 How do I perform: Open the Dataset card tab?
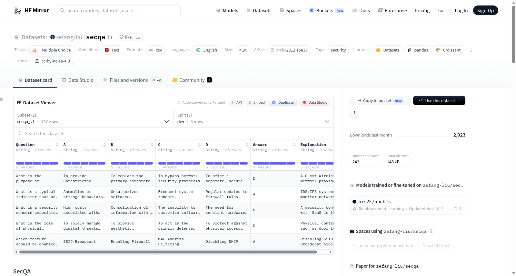click(x=35, y=80)
